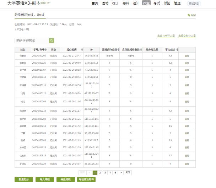Click the 批量打分 button

coord(24,179)
